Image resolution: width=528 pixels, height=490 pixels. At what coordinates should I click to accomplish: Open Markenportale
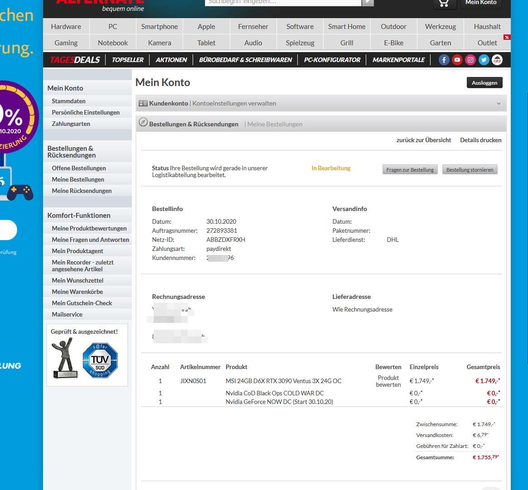[399, 60]
